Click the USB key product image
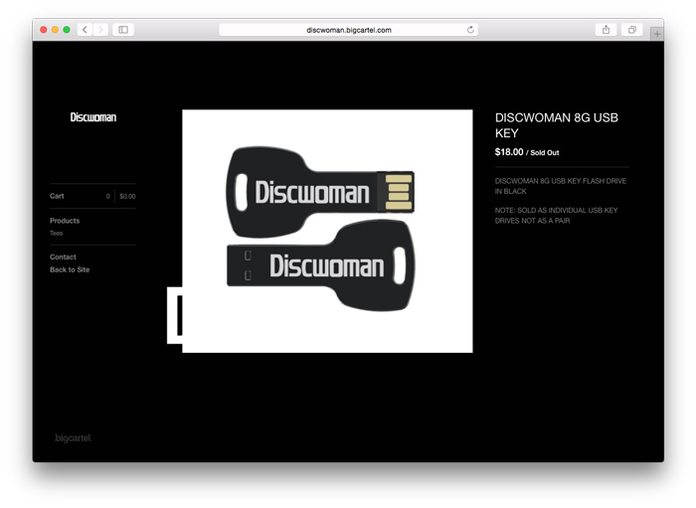The image size is (696, 508). point(327,232)
